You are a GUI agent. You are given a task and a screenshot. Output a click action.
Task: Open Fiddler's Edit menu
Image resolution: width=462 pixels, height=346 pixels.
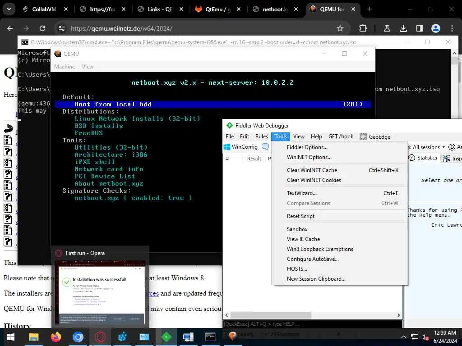click(244, 137)
